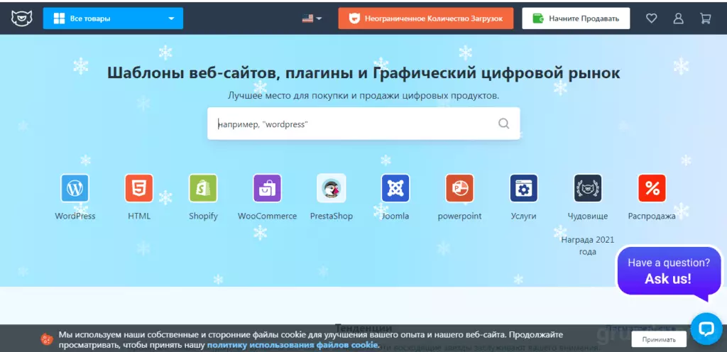727x352 pixels.
Task: Click Неограниченное Количество Загрузок button
Action: pyautogui.click(x=426, y=18)
